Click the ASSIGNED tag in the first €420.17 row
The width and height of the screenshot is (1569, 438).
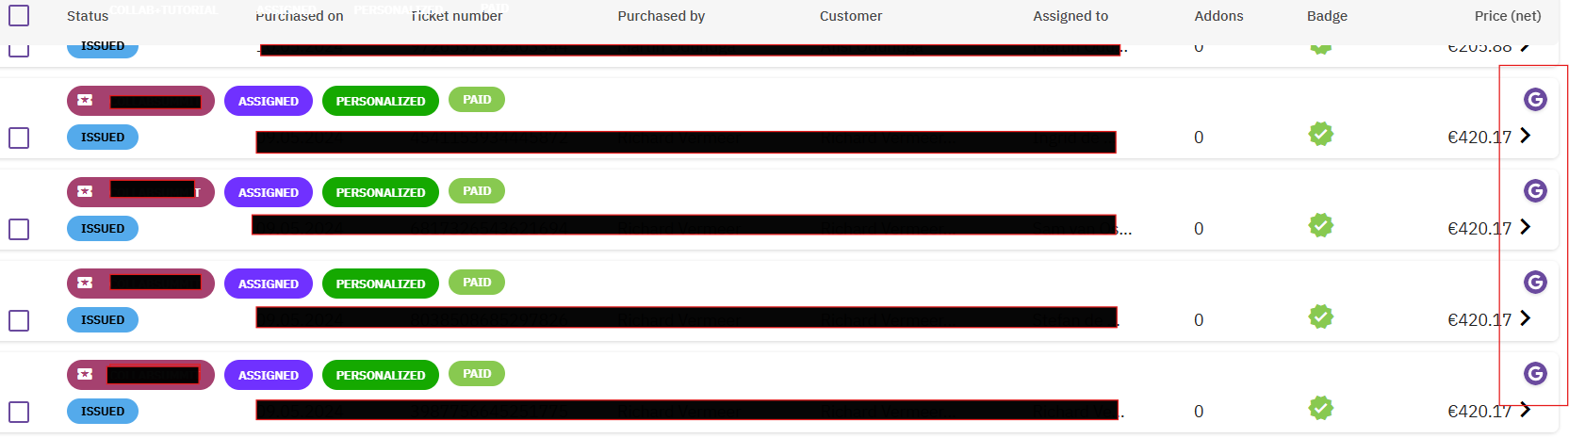(x=268, y=101)
